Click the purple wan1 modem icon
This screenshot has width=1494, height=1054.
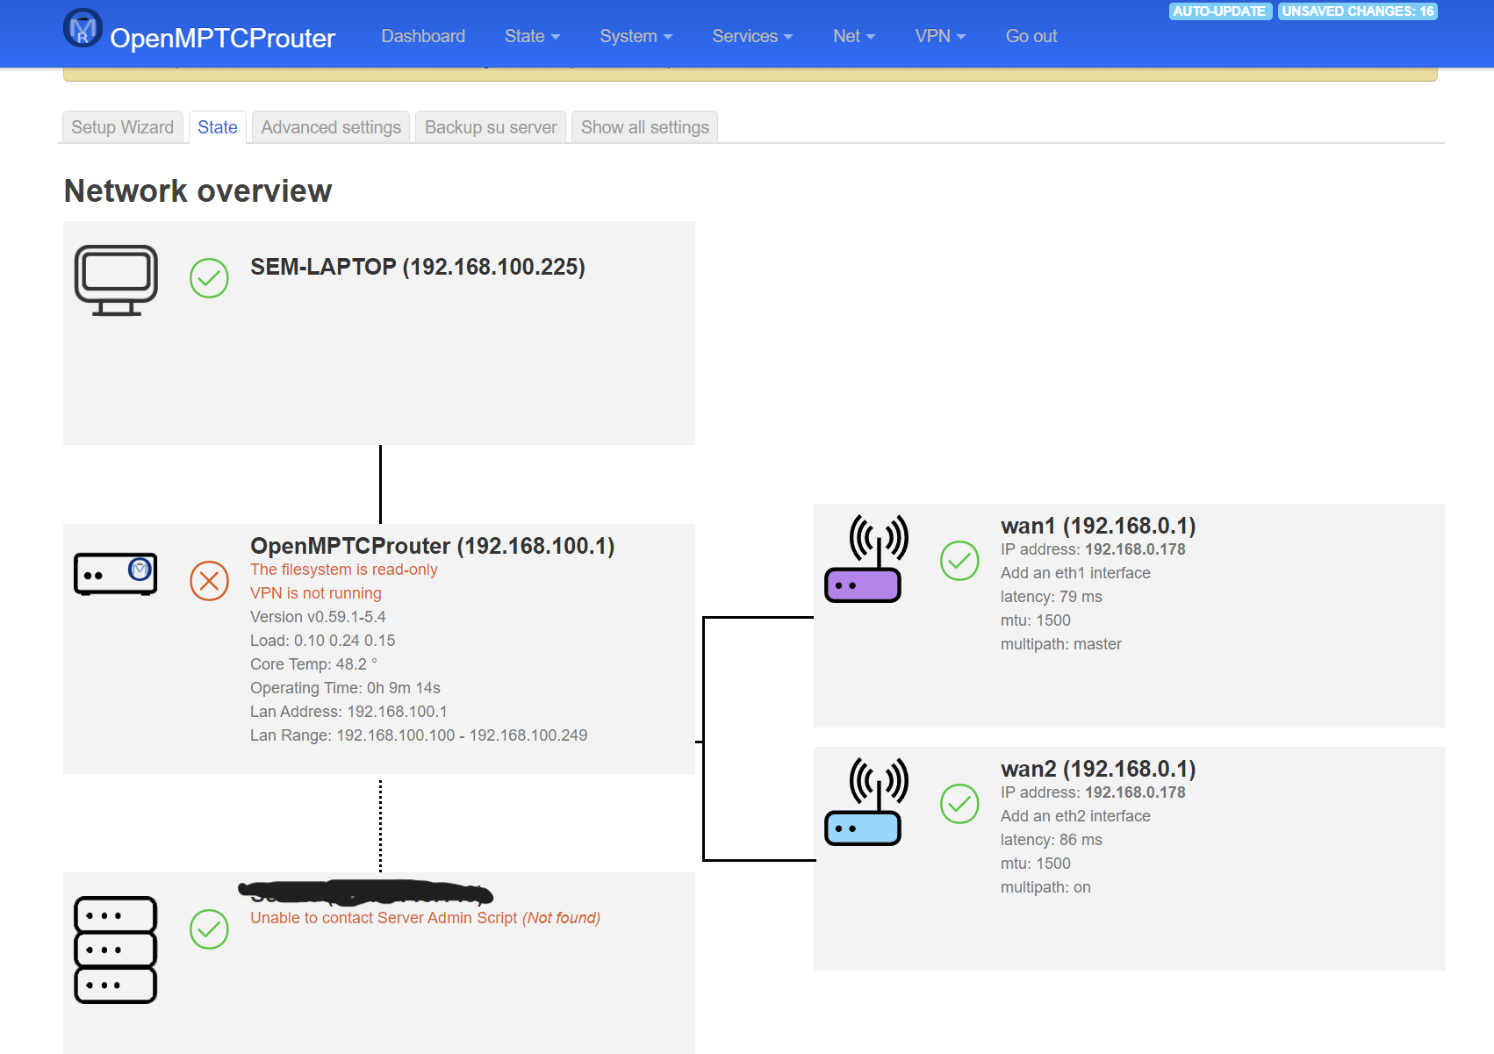pyautogui.click(x=866, y=559)
